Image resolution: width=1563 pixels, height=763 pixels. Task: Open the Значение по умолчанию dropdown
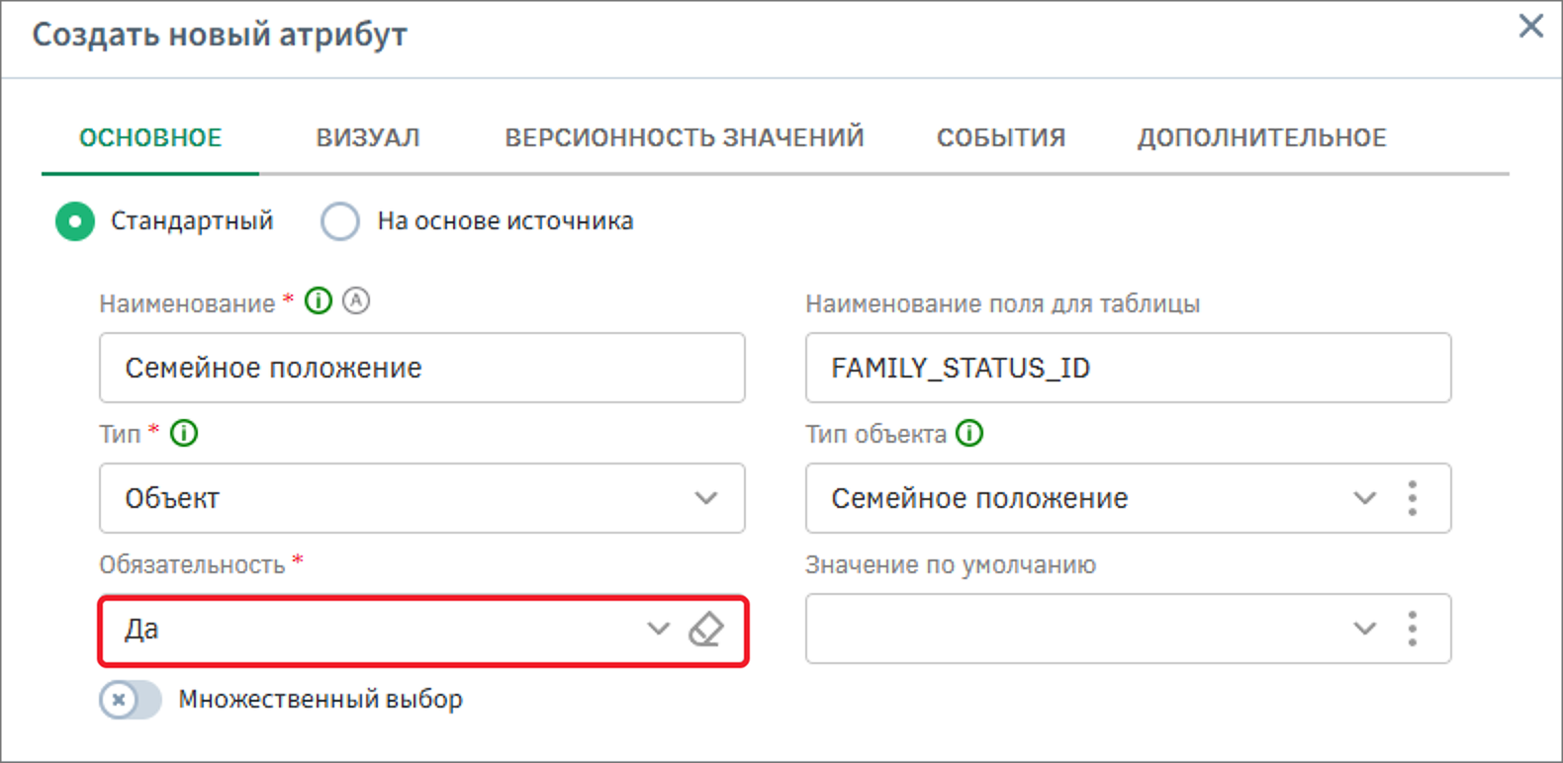1364,629
